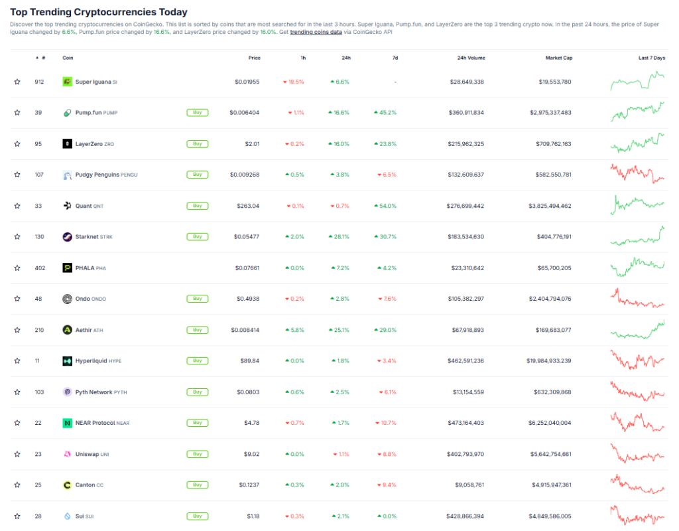Select the Sui droplet icon
679x531 pixels.
pyautogui.click(x=67, y=516)
